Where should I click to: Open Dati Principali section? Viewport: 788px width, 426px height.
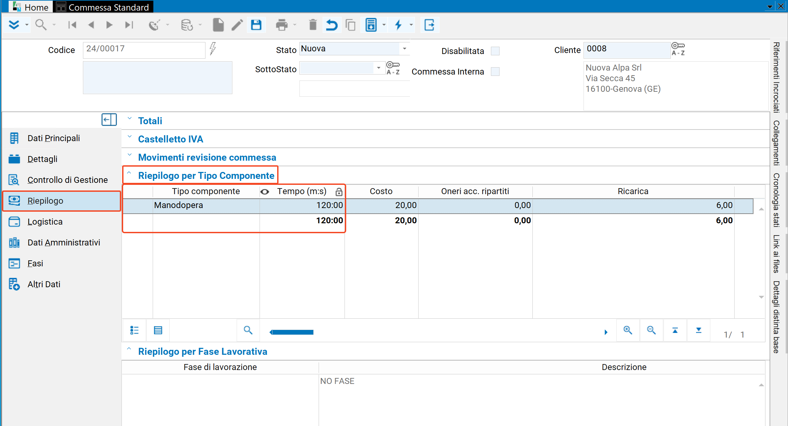54,138
